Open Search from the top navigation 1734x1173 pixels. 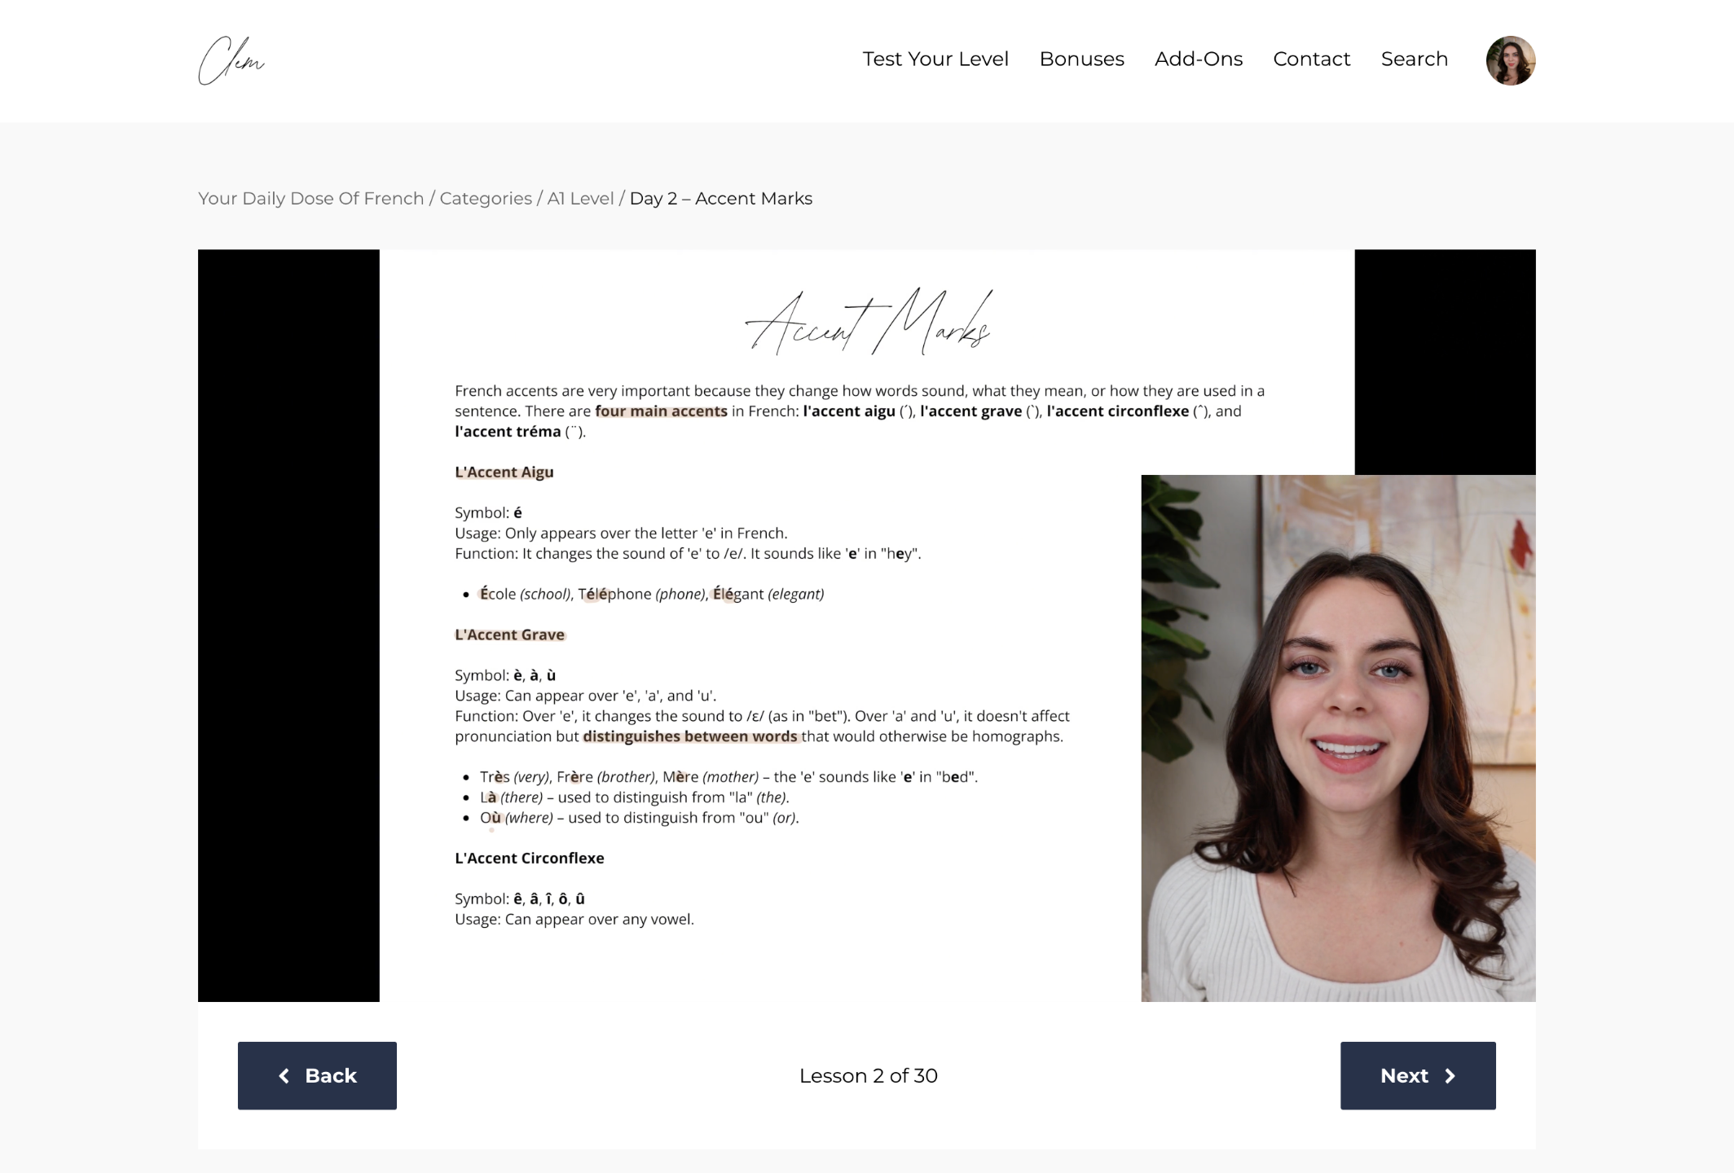(1414, 59)
